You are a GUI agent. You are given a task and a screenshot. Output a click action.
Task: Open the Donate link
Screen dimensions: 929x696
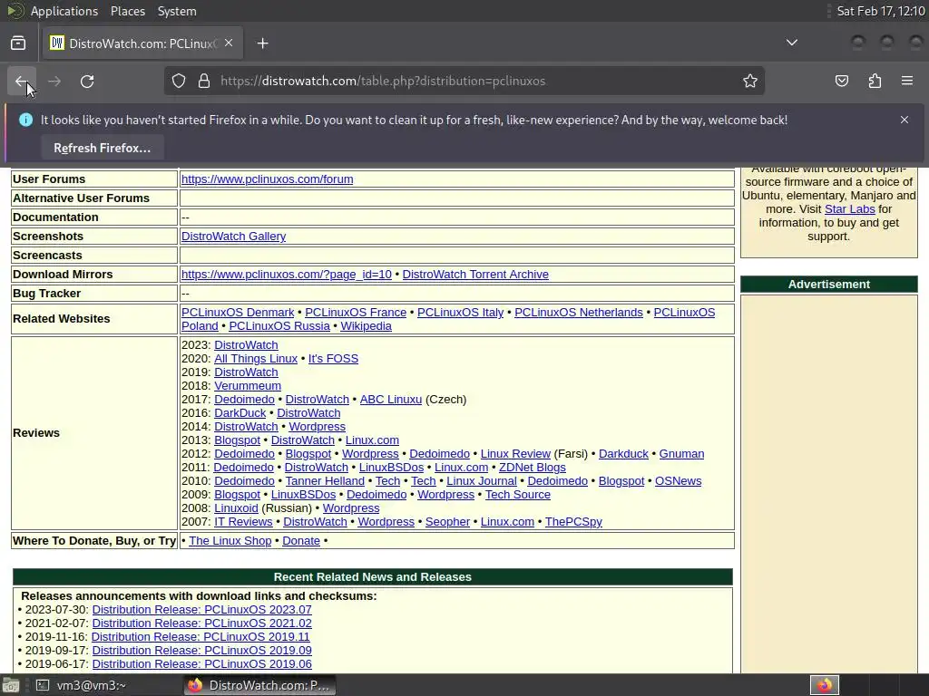[301, 540]
